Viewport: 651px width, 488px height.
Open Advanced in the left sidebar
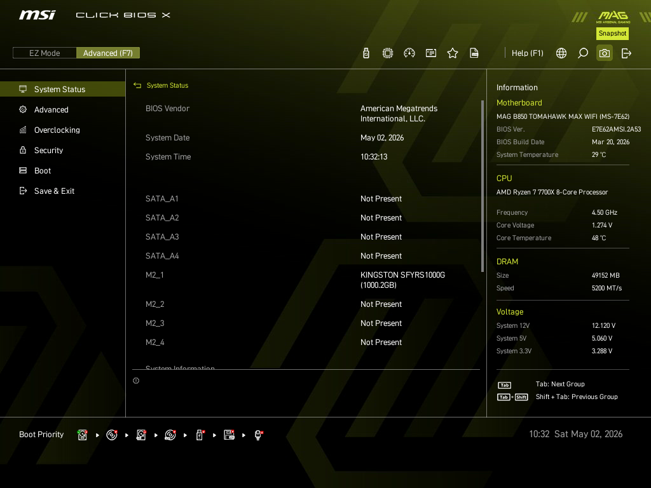63,109
